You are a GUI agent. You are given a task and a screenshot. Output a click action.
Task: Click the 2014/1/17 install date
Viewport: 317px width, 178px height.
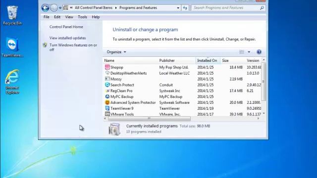click(206, 114)
